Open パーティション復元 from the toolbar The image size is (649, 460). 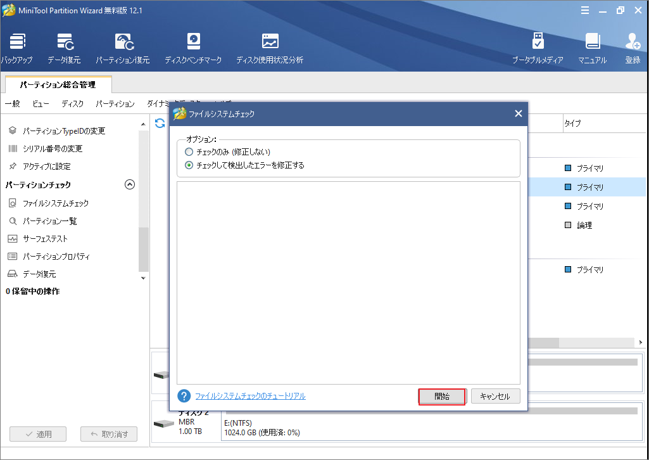pos(123,42)
